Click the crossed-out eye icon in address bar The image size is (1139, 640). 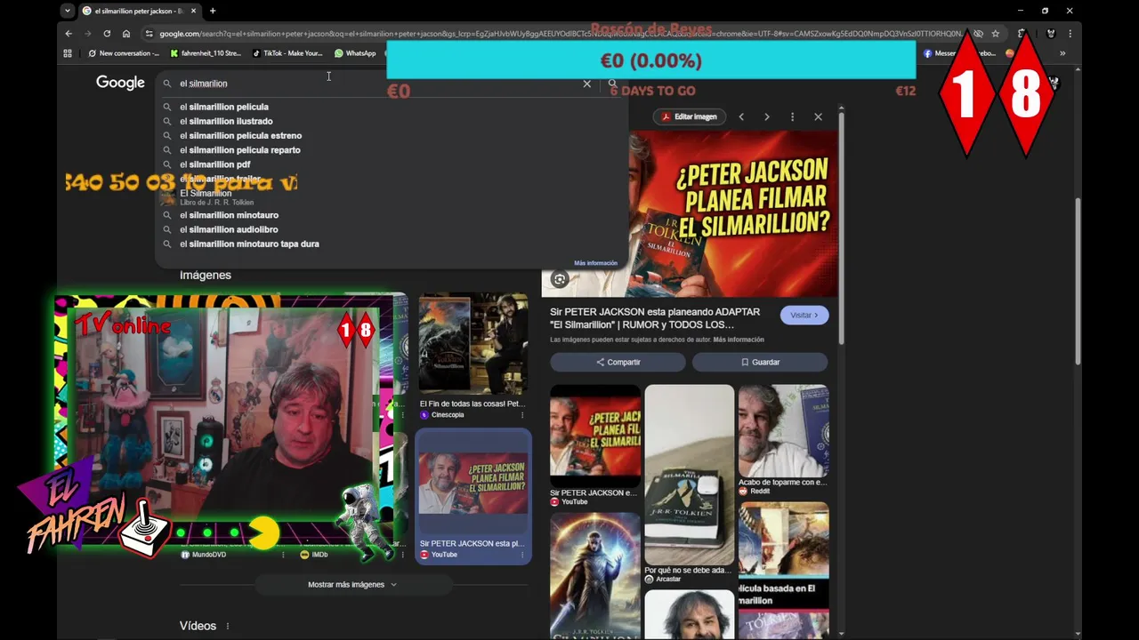click(x=978, y=34)
